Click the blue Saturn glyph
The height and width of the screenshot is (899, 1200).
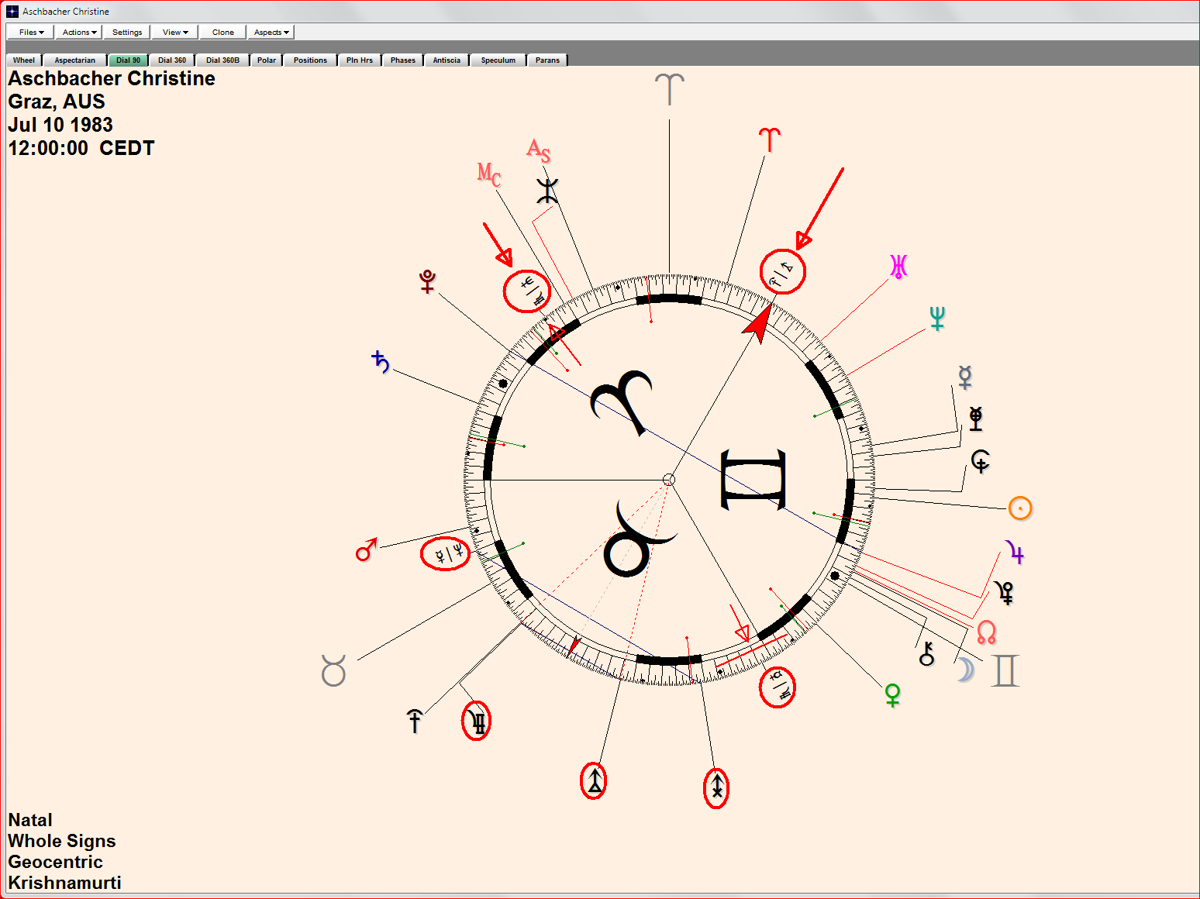(x=381, y=362)
